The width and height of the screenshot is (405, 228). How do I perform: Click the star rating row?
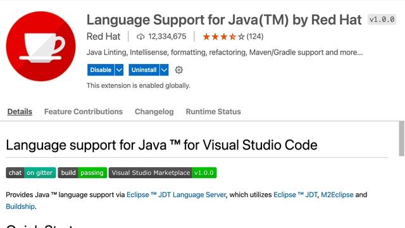coord(223,37)
